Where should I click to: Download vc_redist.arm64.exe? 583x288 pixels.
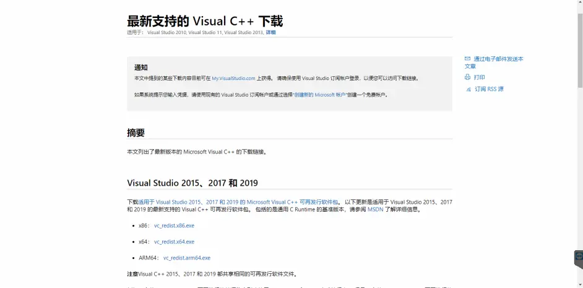[x=187, y=258]
